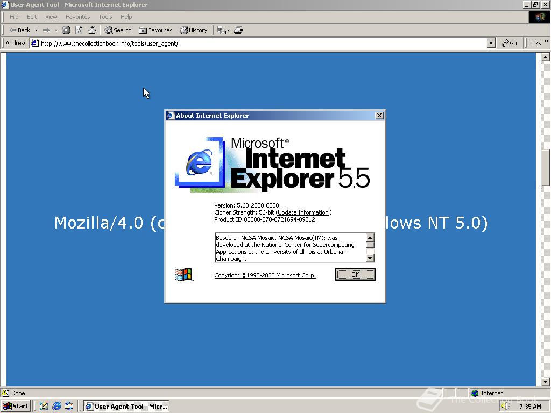Click the Internet Explorer 5.5 logo image
Viewport: 551px width, 413px height.
tap(272, 165)
